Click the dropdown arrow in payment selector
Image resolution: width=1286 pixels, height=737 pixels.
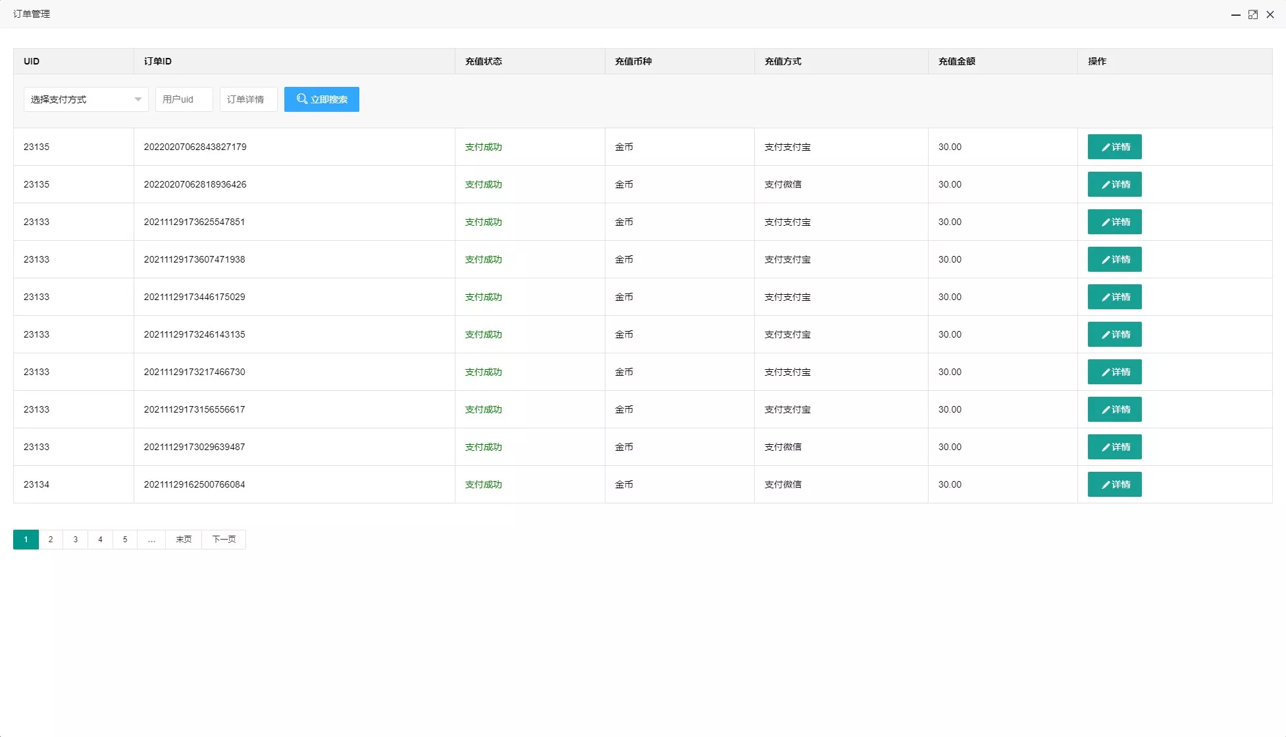138,99
